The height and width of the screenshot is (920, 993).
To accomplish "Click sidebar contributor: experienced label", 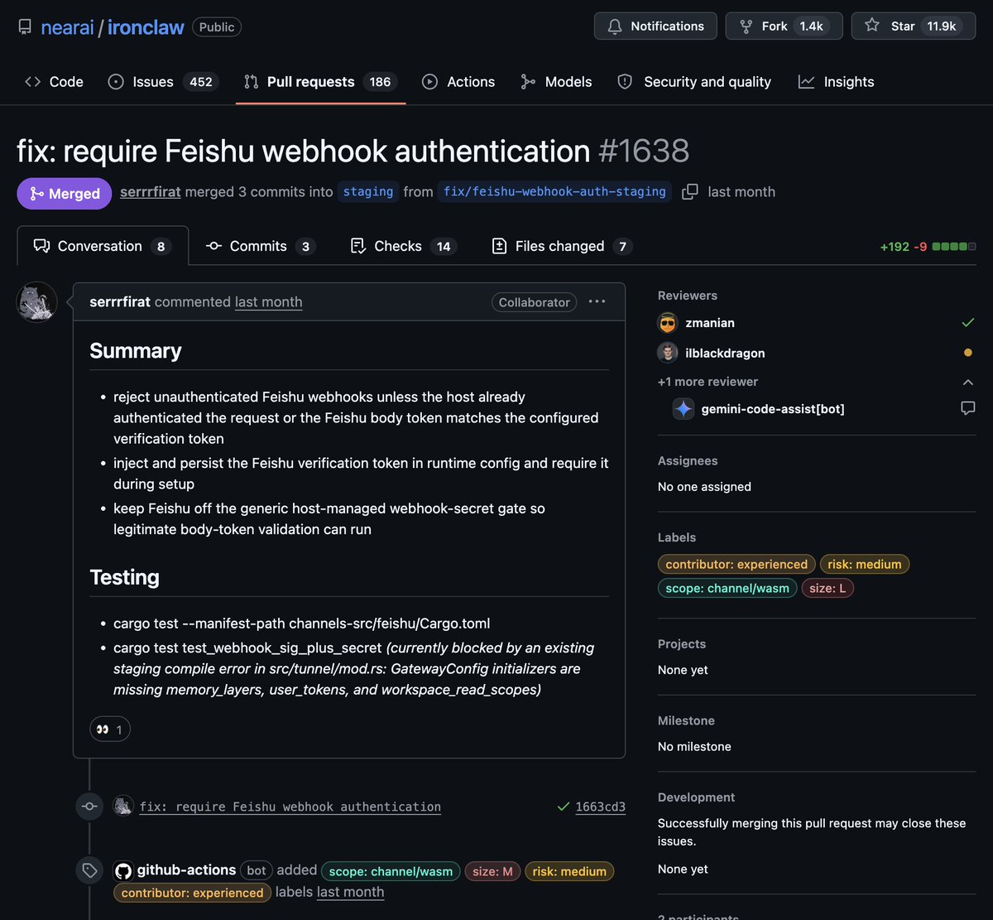I will click(736, 565).
